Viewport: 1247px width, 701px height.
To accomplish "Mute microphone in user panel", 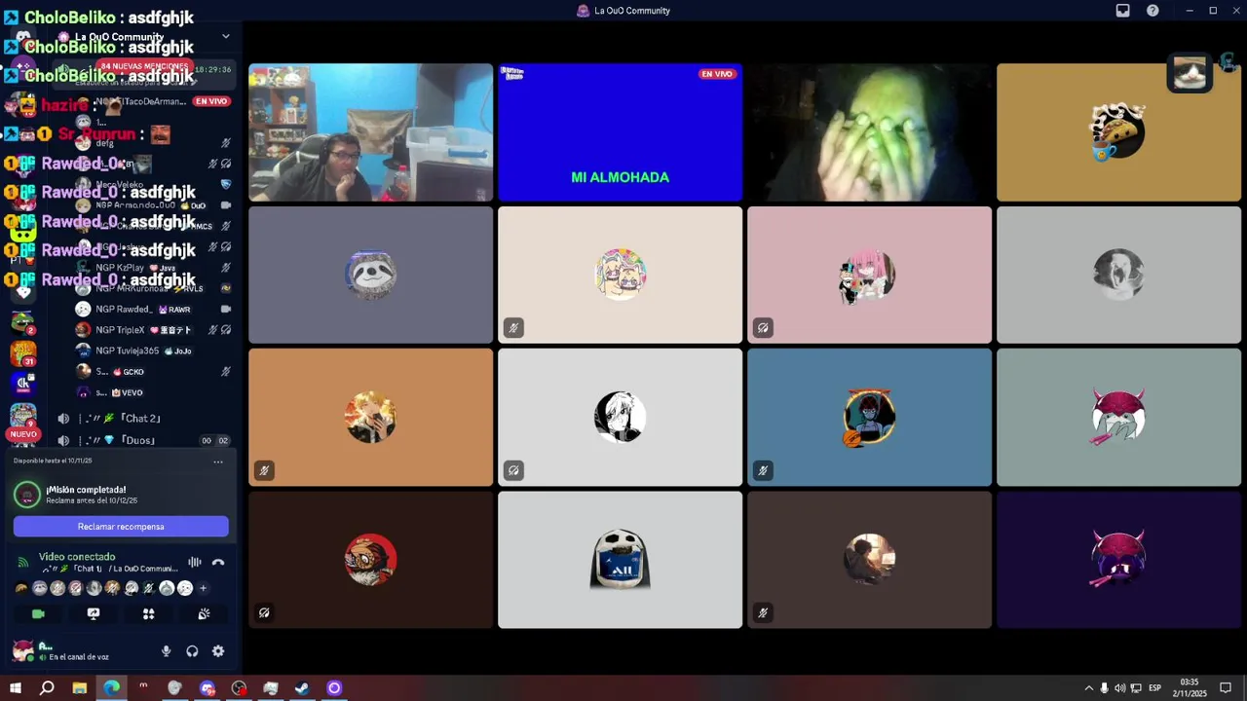I will [167, 651].
